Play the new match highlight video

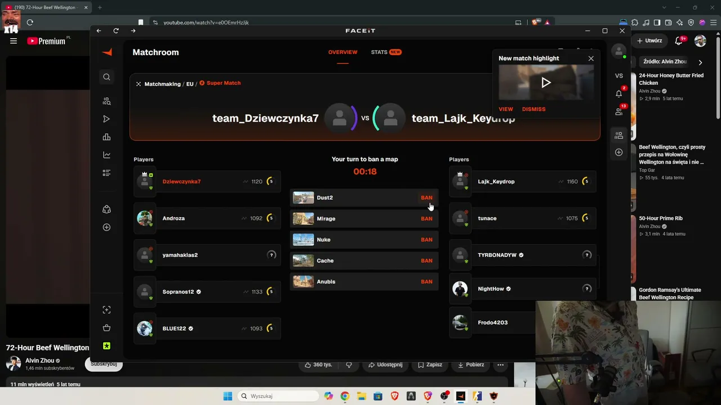coord(546,83)
